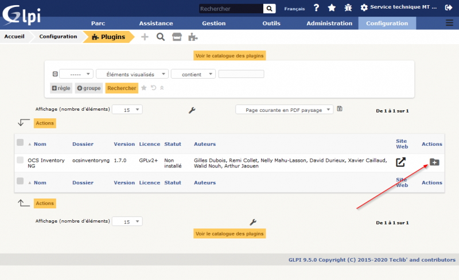Click the search criteria text field
The image size is (459, 280).
pos(241,74)
